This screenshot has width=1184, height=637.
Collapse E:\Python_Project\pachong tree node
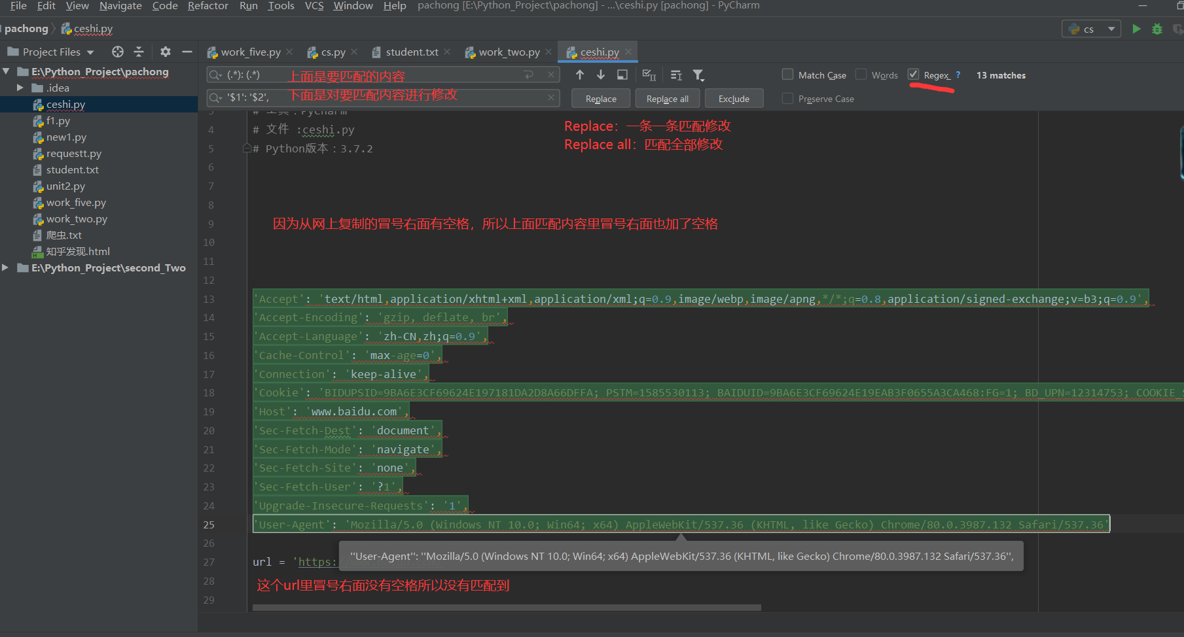[x=6, y=71]
